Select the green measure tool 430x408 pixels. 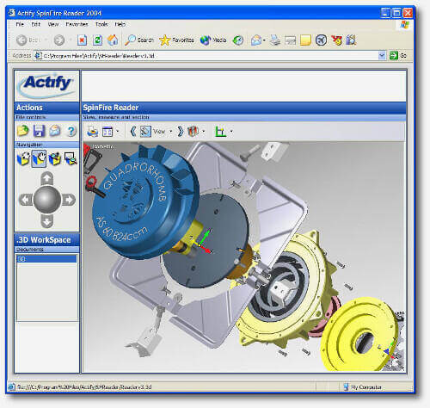click(x=220, y=132)
